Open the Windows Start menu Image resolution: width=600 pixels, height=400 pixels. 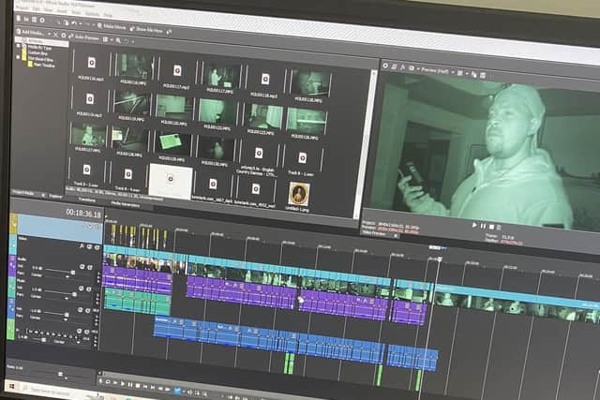point(12,386)
